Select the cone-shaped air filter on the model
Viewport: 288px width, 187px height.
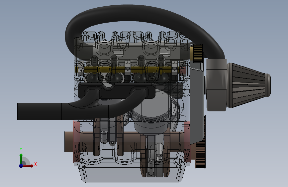point(249,85)
